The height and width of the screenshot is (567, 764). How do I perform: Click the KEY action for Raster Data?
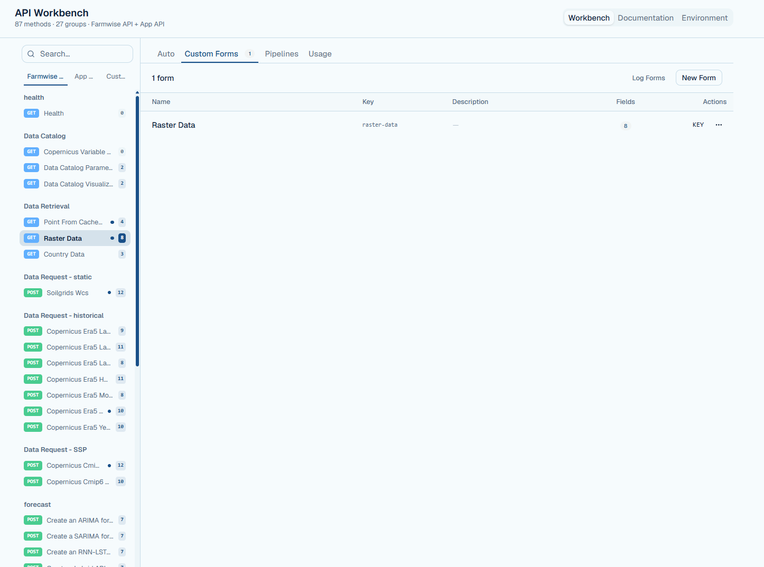(x=698, y=125)
